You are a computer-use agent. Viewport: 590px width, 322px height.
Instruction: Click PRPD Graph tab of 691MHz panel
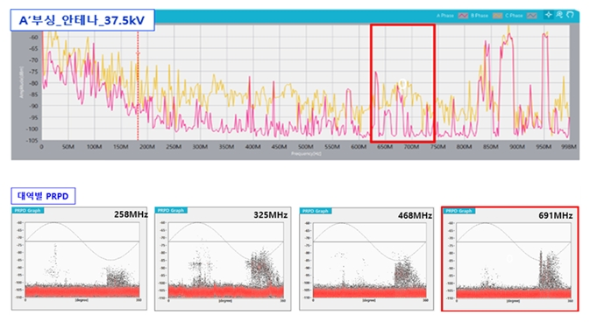pyautogui.click(x=458, y=211)
